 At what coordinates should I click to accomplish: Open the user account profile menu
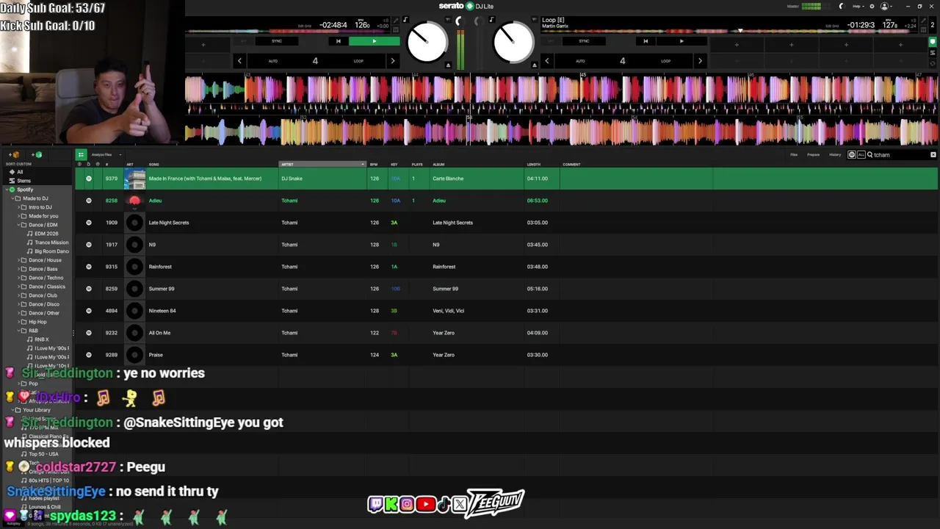[886, 6]
